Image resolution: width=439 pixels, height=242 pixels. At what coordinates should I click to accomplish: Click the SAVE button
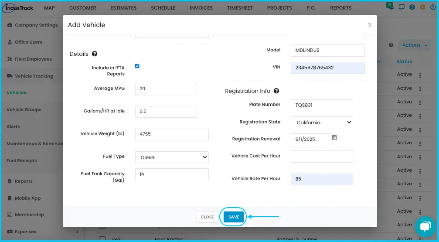click(234, 217)
